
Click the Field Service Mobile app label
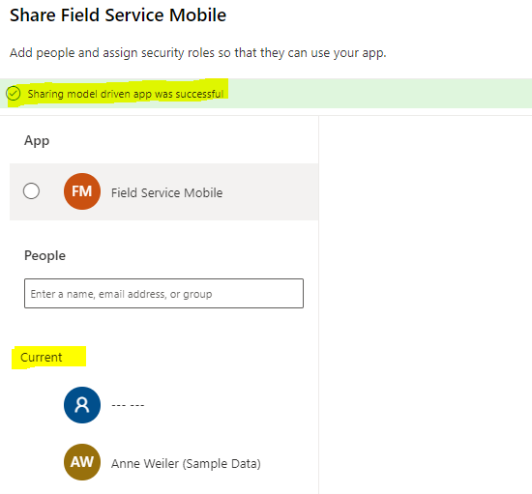[x=167, y=192]
